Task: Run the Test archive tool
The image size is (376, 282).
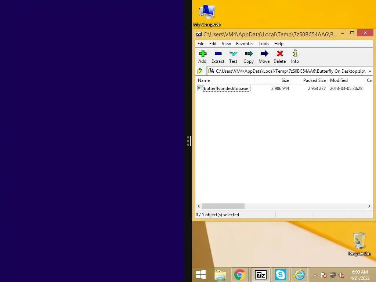Action: point(233,57)
